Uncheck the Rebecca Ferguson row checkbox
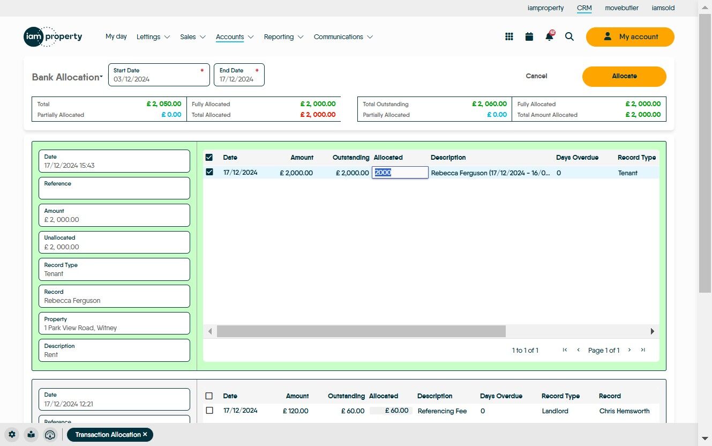The height and width of the screenshot is (446, 712). 209,172
